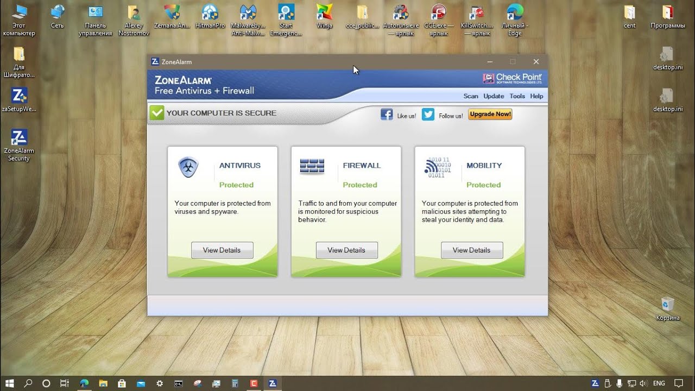Open Calculator from the taskbar
This screenshot has width=695, height=391.
click(235, 383)
